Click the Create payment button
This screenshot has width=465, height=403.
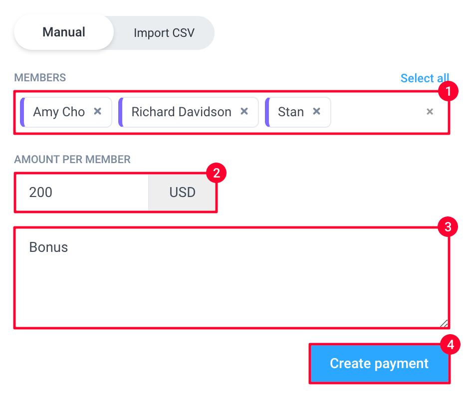point(379,364)
